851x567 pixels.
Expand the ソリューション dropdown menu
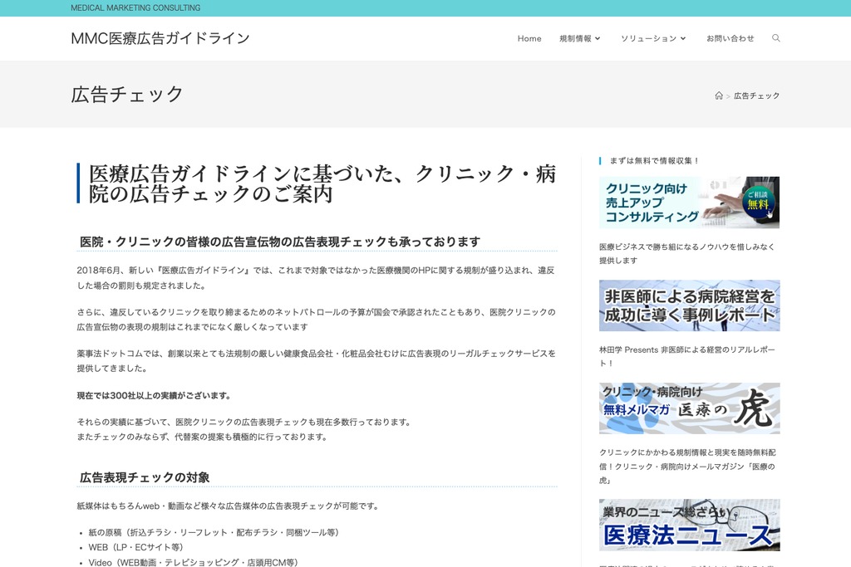click(653, 38)
